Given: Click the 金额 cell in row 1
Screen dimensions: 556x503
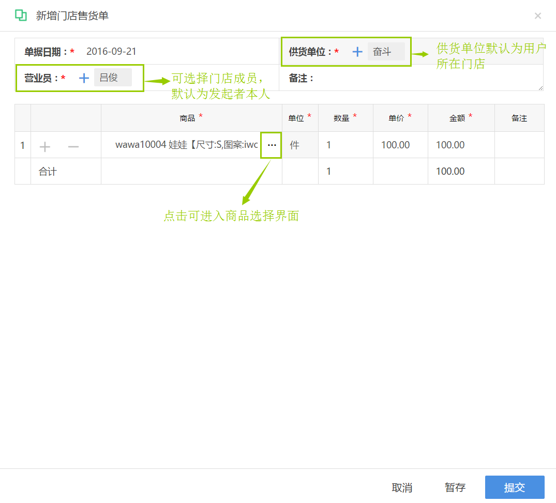Looking at the screenshot, I should pos(461,145).
